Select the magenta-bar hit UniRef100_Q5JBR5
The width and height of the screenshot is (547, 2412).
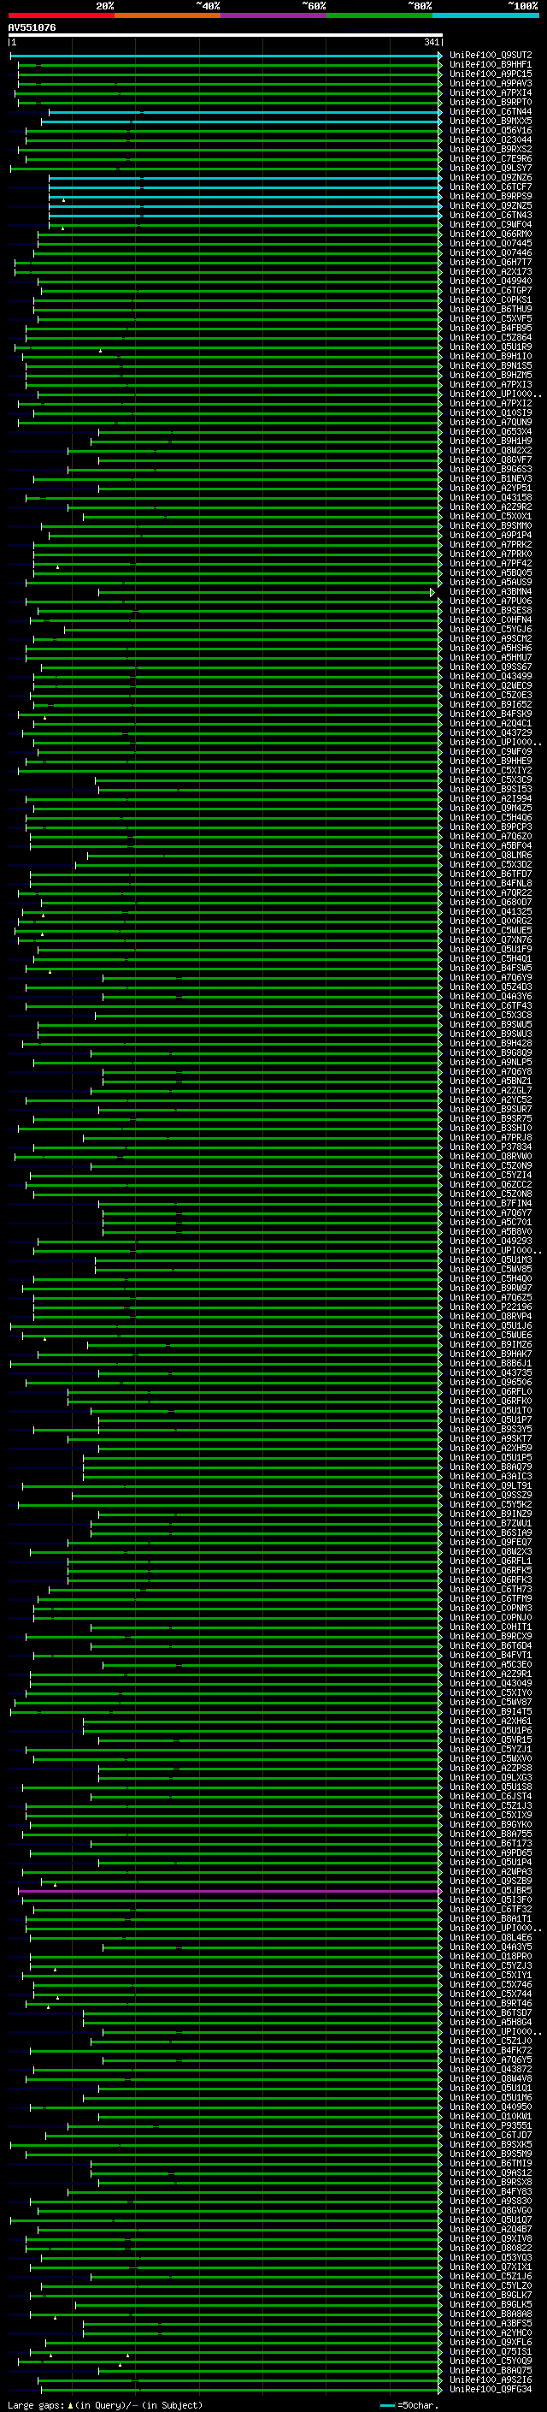[491, 1890]
